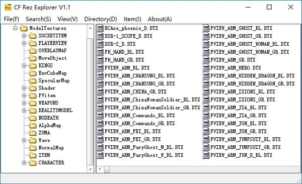Select file name FVIEW_ARM_FuryGhost_W_BL.DTX

click(144, 155)
